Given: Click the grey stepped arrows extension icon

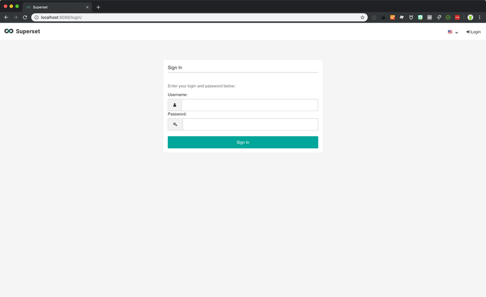Looking at the screenshot, I should tap(439, 17).
